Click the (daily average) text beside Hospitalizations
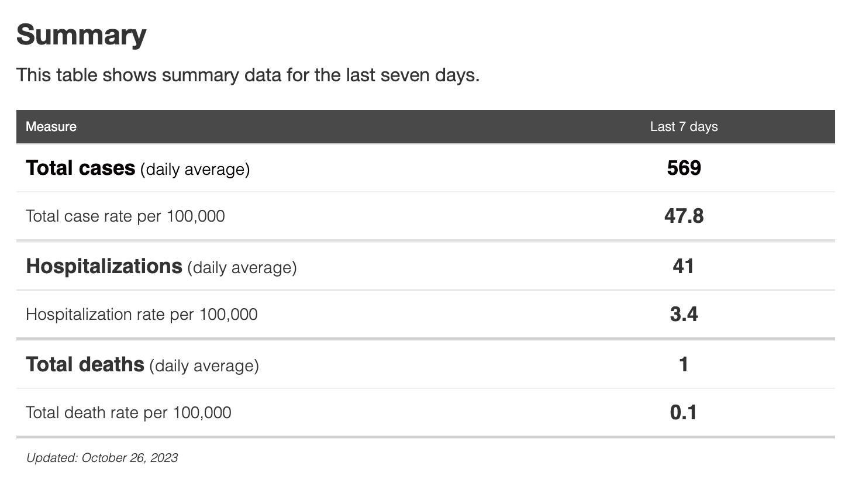The height and width of the screenshot is (483, 862). 242,268
